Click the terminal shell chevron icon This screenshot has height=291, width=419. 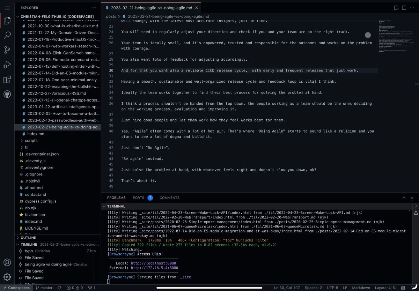(x=416, y=206)
